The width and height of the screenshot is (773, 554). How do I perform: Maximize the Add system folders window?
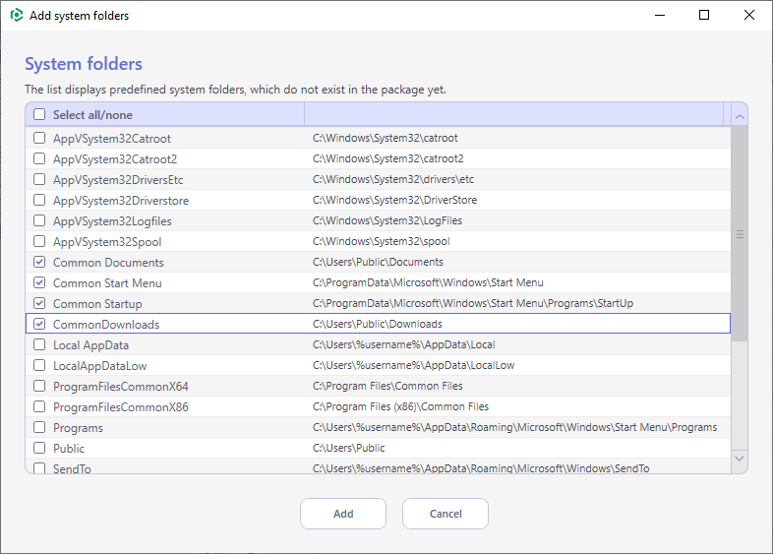click(x=704, y=16)
